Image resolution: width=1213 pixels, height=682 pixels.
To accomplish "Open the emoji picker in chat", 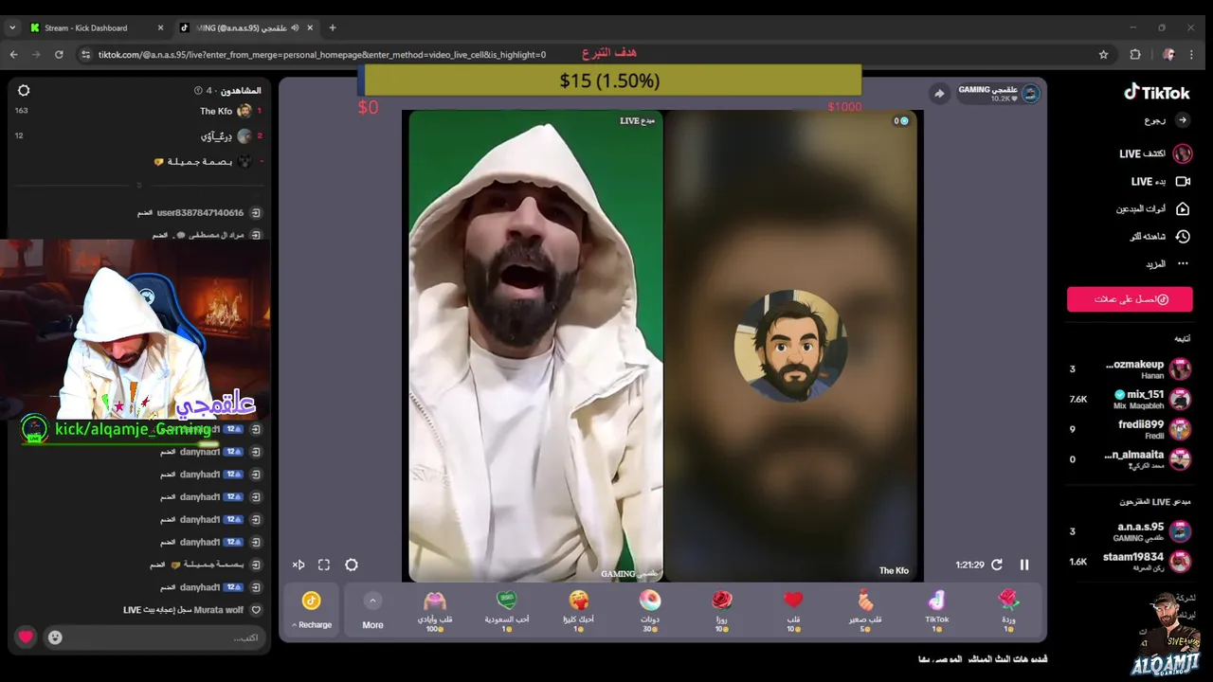I will coord(55,637).
